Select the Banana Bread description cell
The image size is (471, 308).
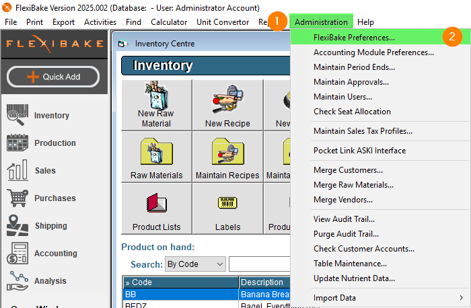point(265,295)
